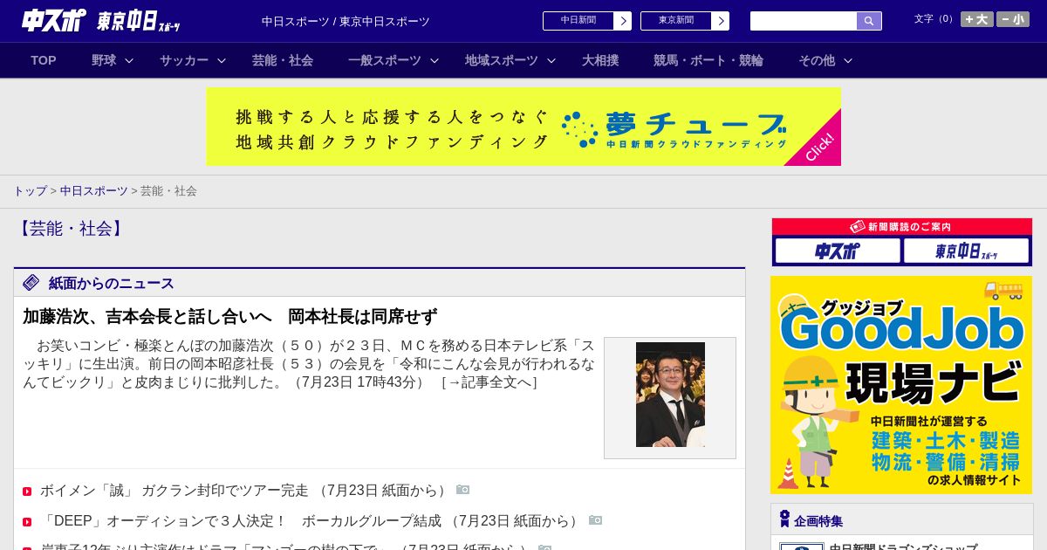Expand the 一般スポーツ menu
The width and height of the screenshot is (1047, 550).
[385, 60]
